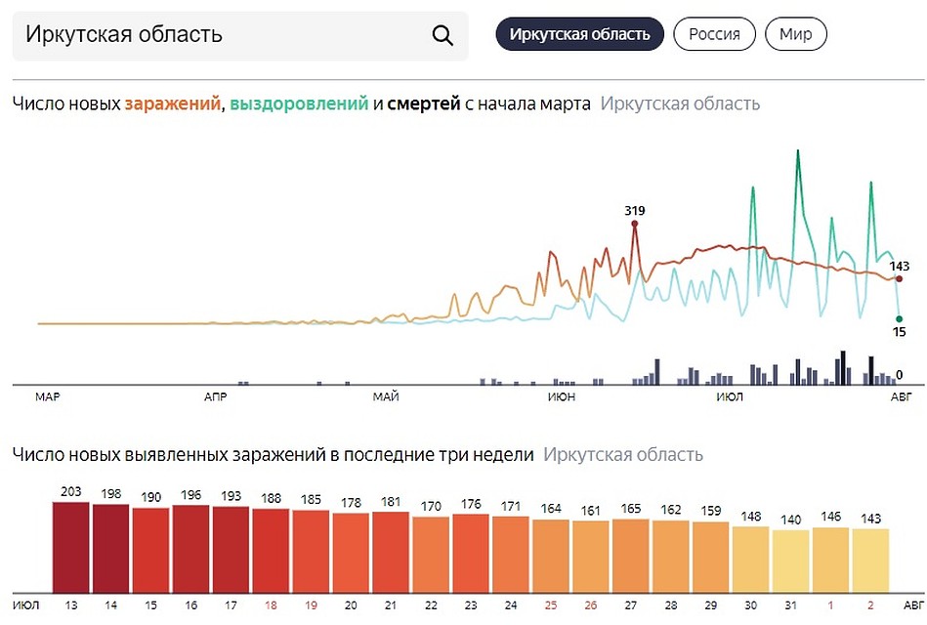This screenshot has width=927, height=625.
Task: Select the Россия region button
Action: click(x=714, y=33)
